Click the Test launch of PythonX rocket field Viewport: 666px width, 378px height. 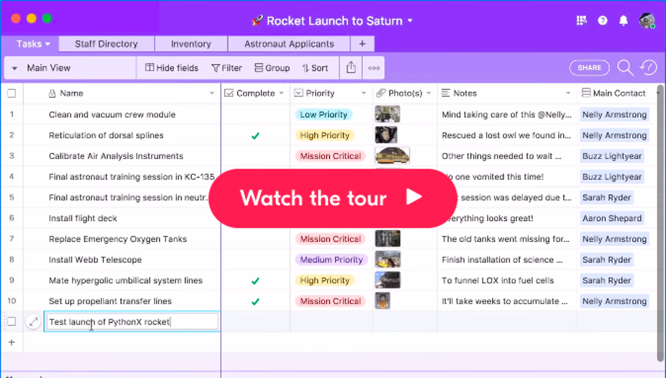tap(132, 321)
